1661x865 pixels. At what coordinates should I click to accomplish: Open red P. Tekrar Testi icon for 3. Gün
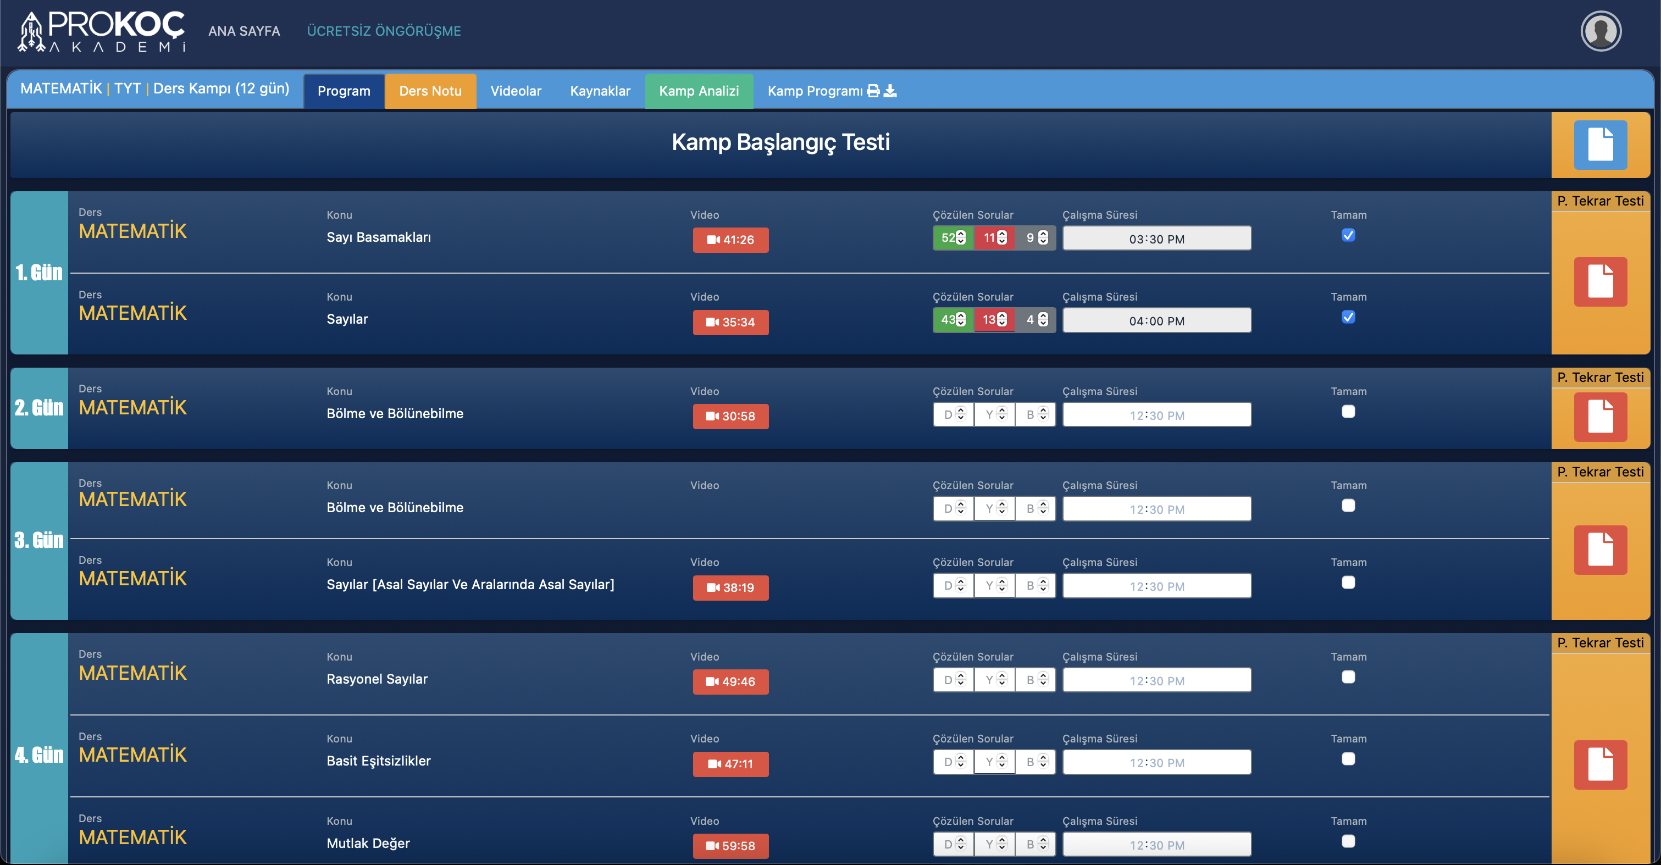(1600, 550)
